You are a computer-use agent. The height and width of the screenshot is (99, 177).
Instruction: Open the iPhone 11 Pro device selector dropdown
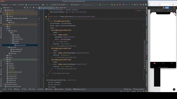click(x=59, y=5)
